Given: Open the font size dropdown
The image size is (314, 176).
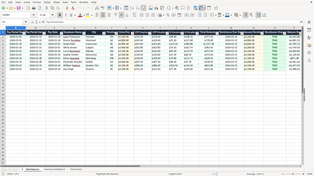Looking at the screenshot, I should click(x=52, y=15).
